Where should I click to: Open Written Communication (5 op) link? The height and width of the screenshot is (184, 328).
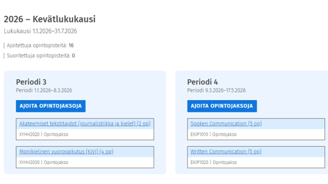[226, 151]
